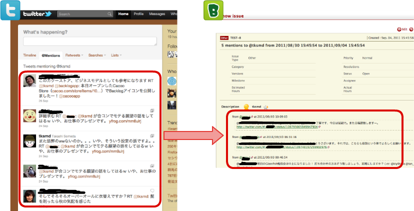Expand the Lists dropdown tab
Image resolution: width=414 pixels, height=211 pixels.
pos(116,55)
